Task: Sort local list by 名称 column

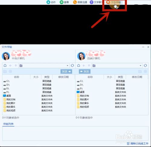Action: click(17, 77)
